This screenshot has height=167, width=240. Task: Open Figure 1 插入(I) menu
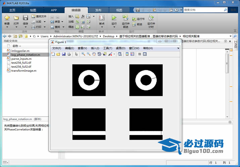[x=95, y=48]
